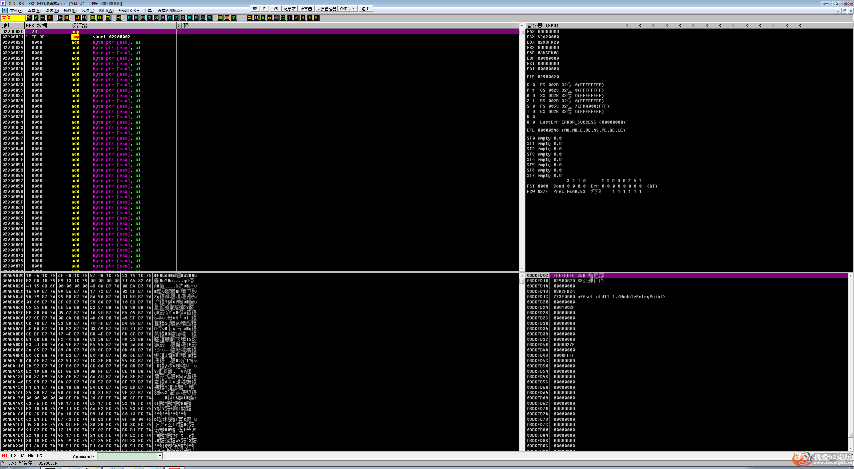Click the Restart program toolbar icon

[43, 17]
